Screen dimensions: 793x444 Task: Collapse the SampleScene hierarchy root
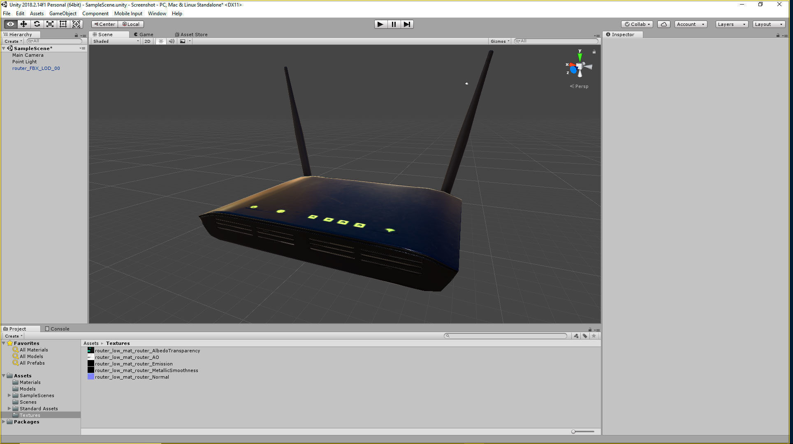click(x=4, y=49)
